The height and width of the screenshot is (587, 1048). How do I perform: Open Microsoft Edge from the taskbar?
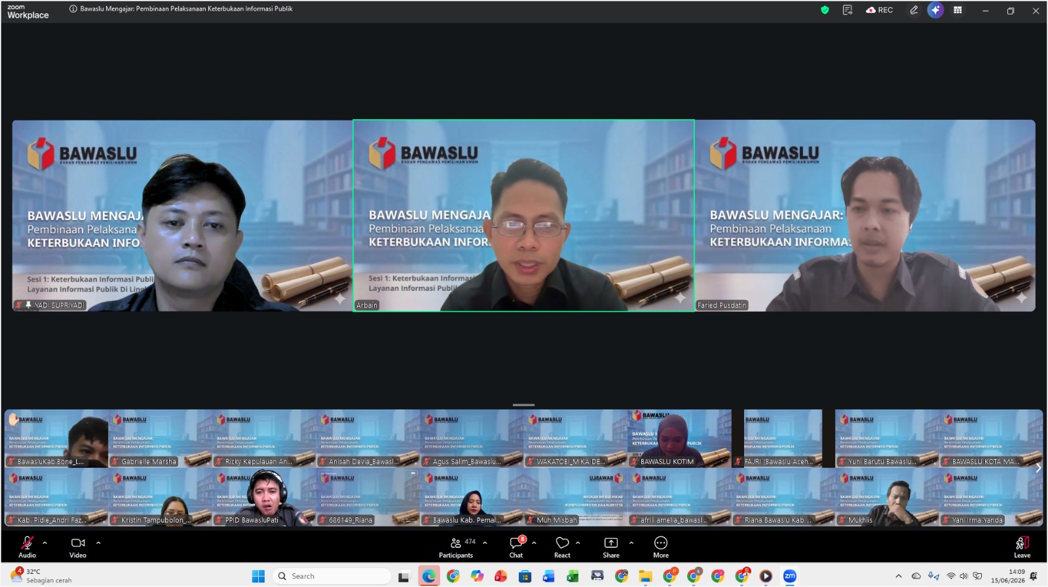click(429, 577)
